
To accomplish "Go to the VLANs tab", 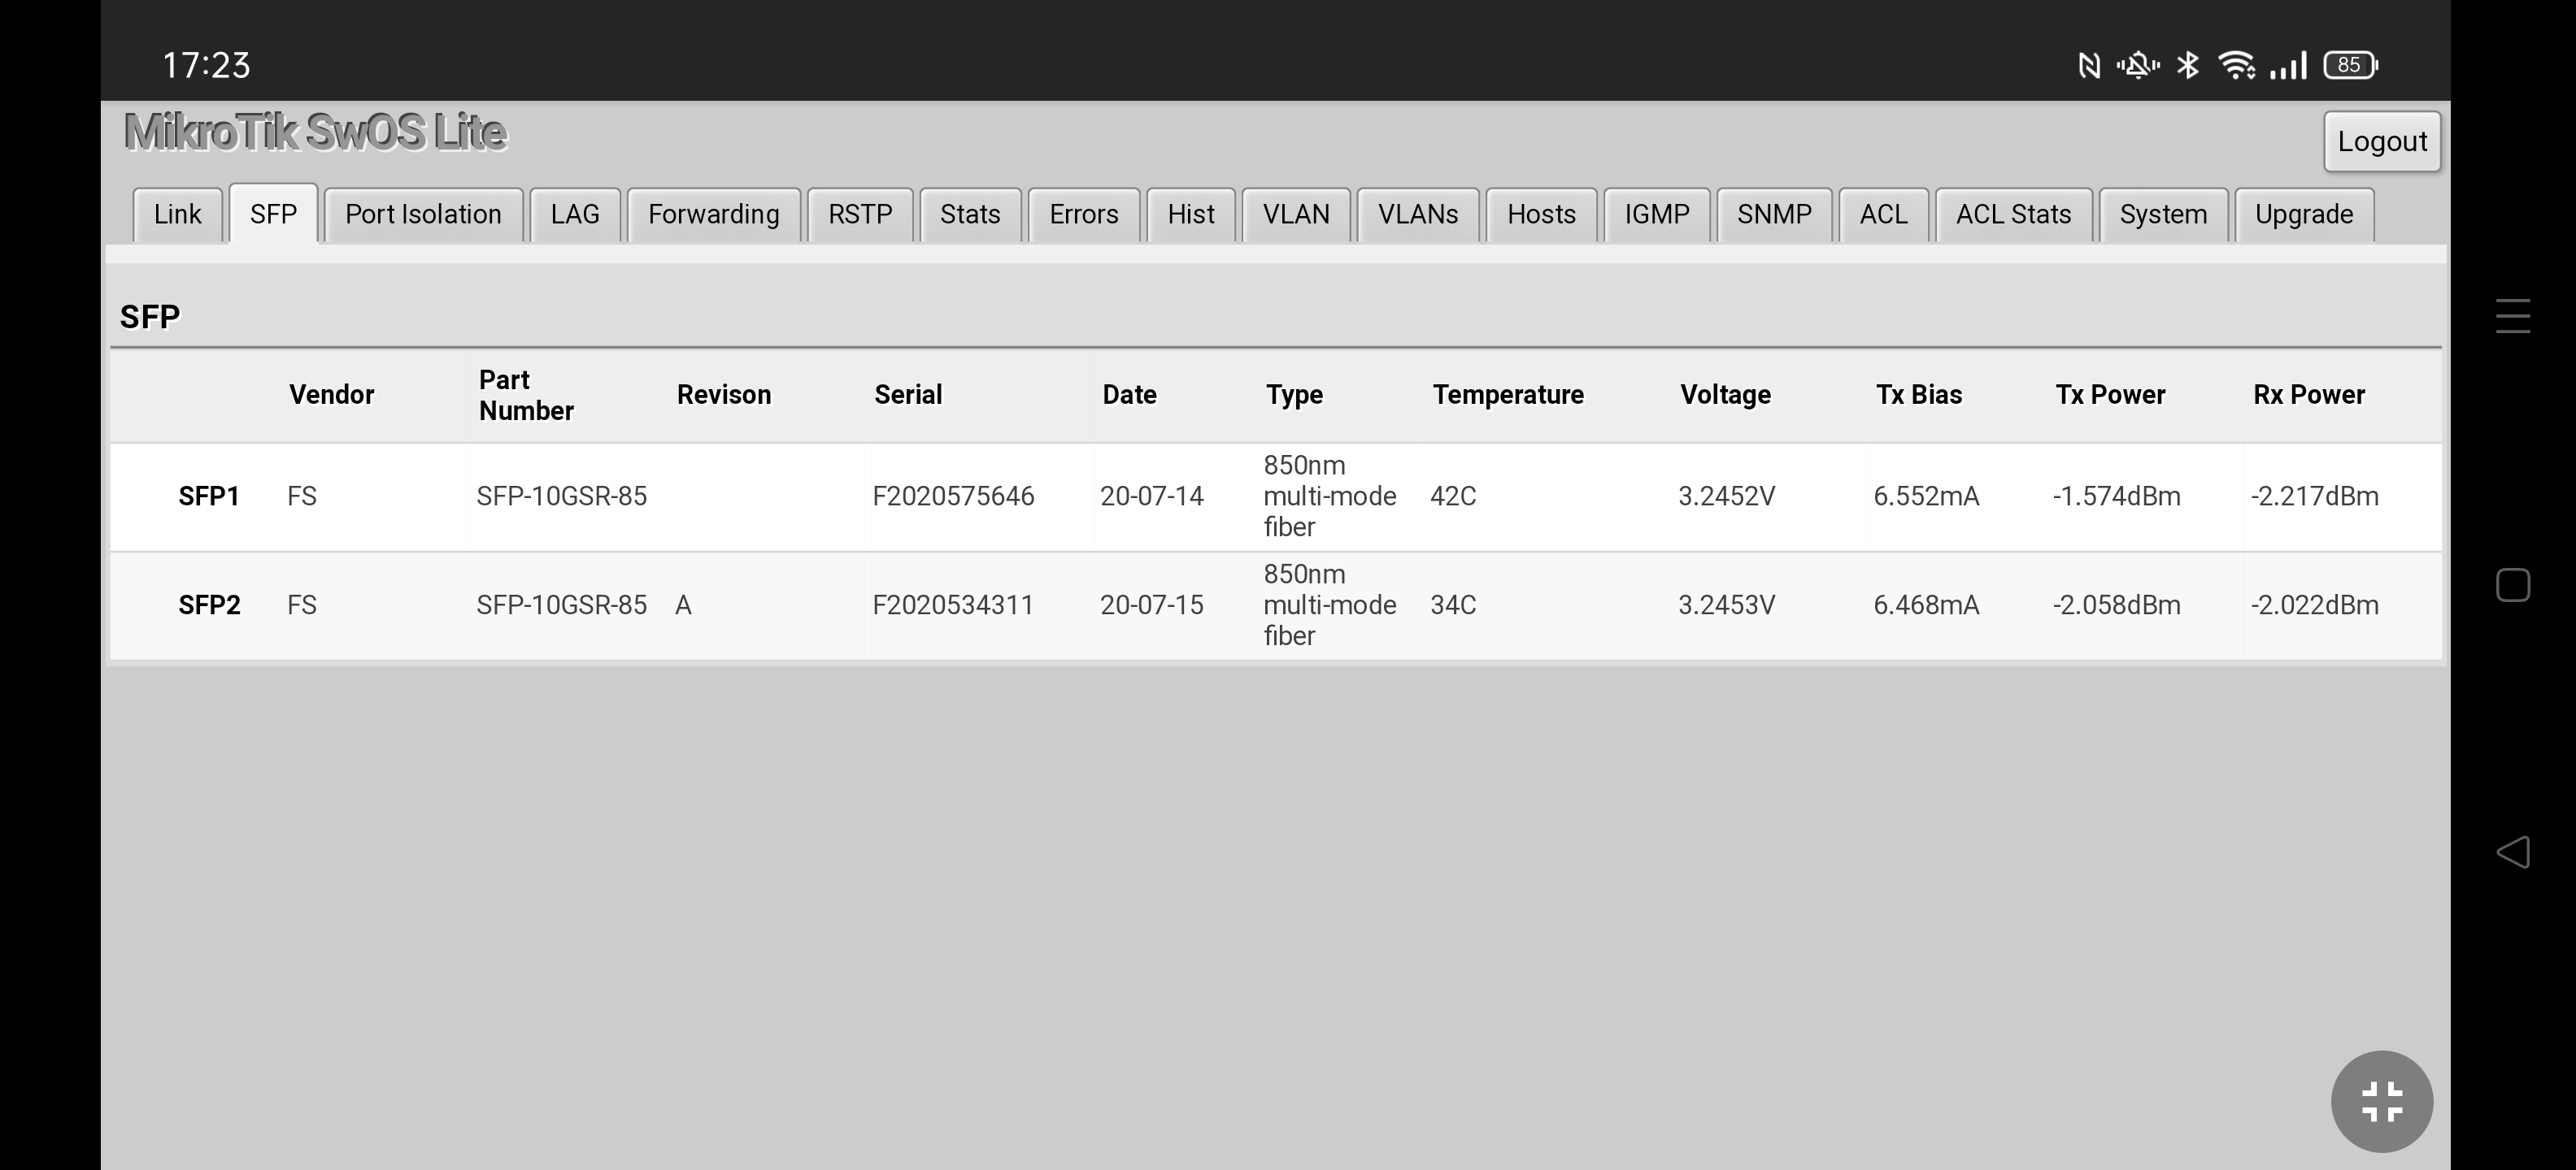I will pos(1417,214).
